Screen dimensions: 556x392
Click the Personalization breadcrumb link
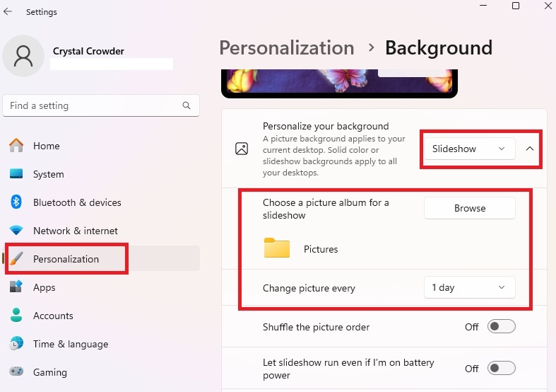click(286, 48)
